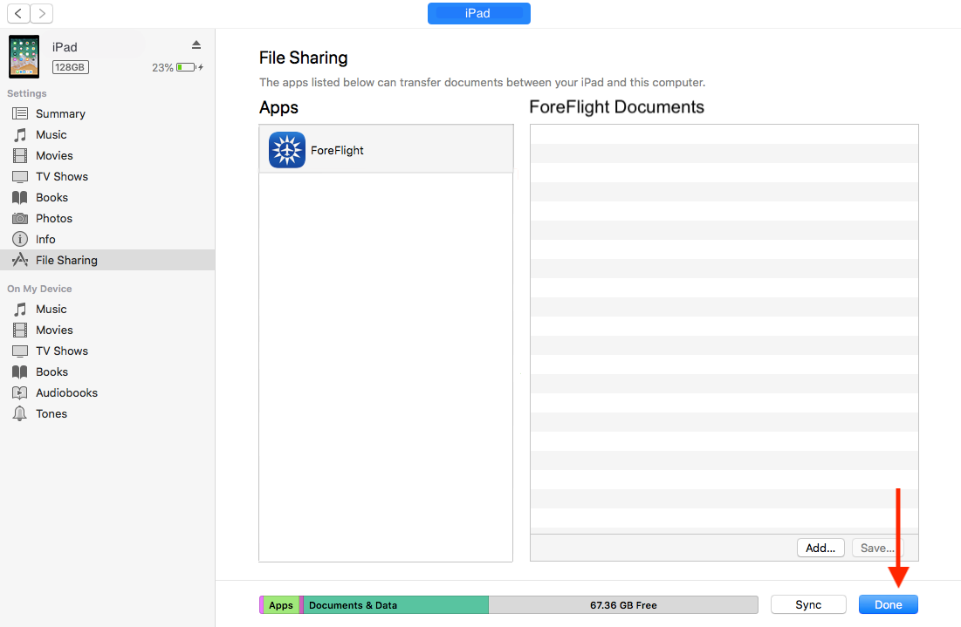Click the iPad device name in sidebar
The image size is (961, 627).
pyautogui.click(x=65, y=47)
